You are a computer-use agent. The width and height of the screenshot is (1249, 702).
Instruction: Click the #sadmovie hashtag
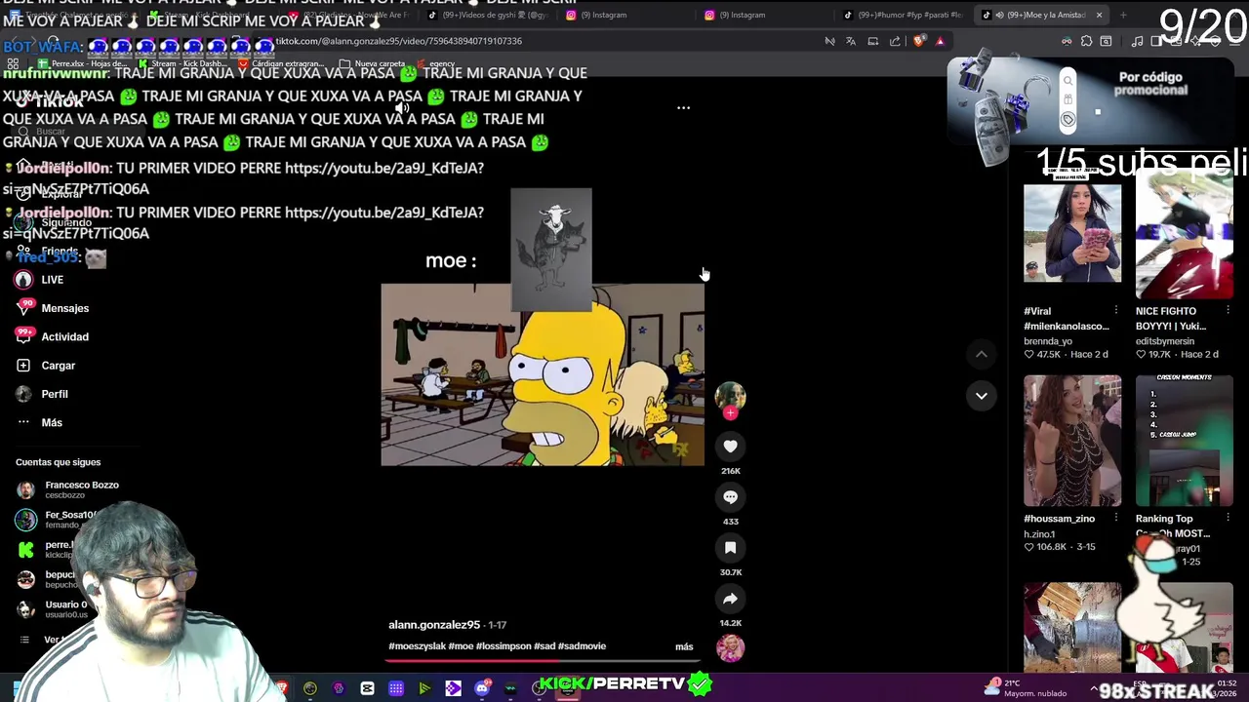coord(583,646)
